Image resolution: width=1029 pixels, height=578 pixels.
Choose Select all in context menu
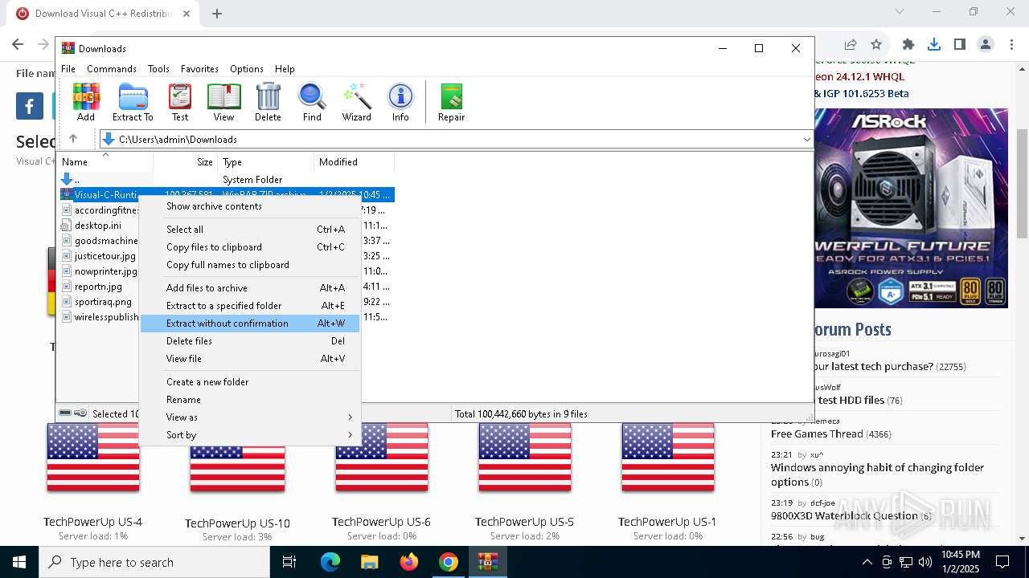[250, 229]
